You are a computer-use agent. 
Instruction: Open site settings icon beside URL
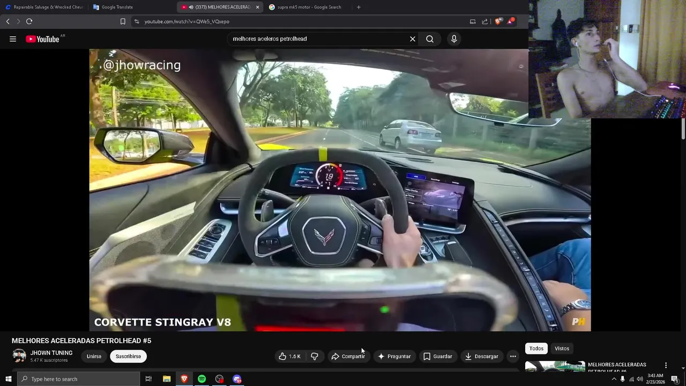[137, 21]
